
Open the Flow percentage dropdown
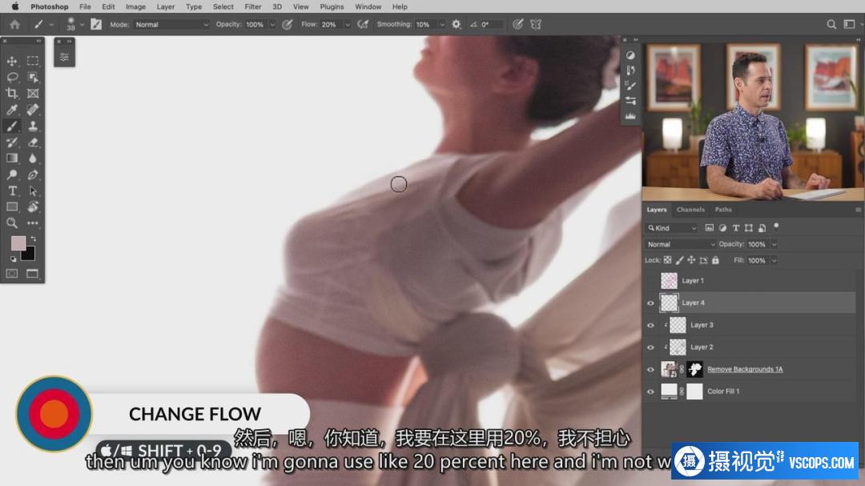click(348, 24)
